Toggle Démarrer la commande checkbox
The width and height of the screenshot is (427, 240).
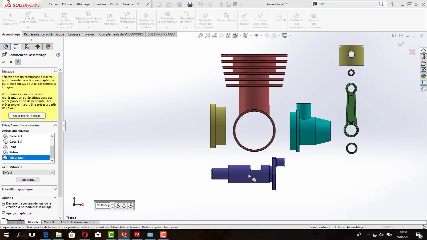[4, 205]
